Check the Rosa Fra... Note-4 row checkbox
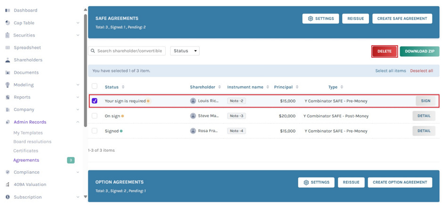Screen dimensions: 443x209 [x=95, y=131]
